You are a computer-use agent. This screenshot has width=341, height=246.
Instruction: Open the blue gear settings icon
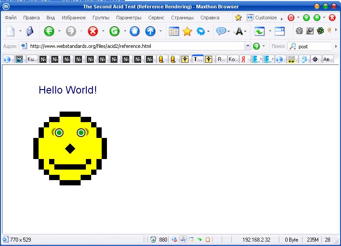200,31
